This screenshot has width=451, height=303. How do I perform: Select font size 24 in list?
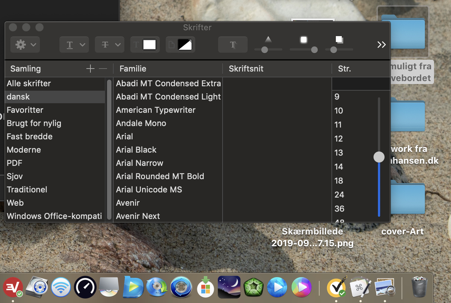[x=339, y=195]
